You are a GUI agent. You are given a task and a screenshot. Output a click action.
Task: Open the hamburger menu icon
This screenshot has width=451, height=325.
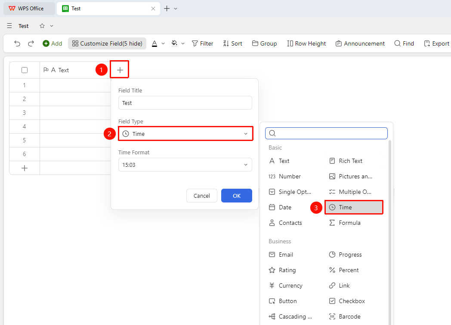click(x=9, y=26)
